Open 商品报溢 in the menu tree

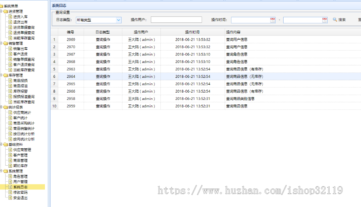point(20,86)
